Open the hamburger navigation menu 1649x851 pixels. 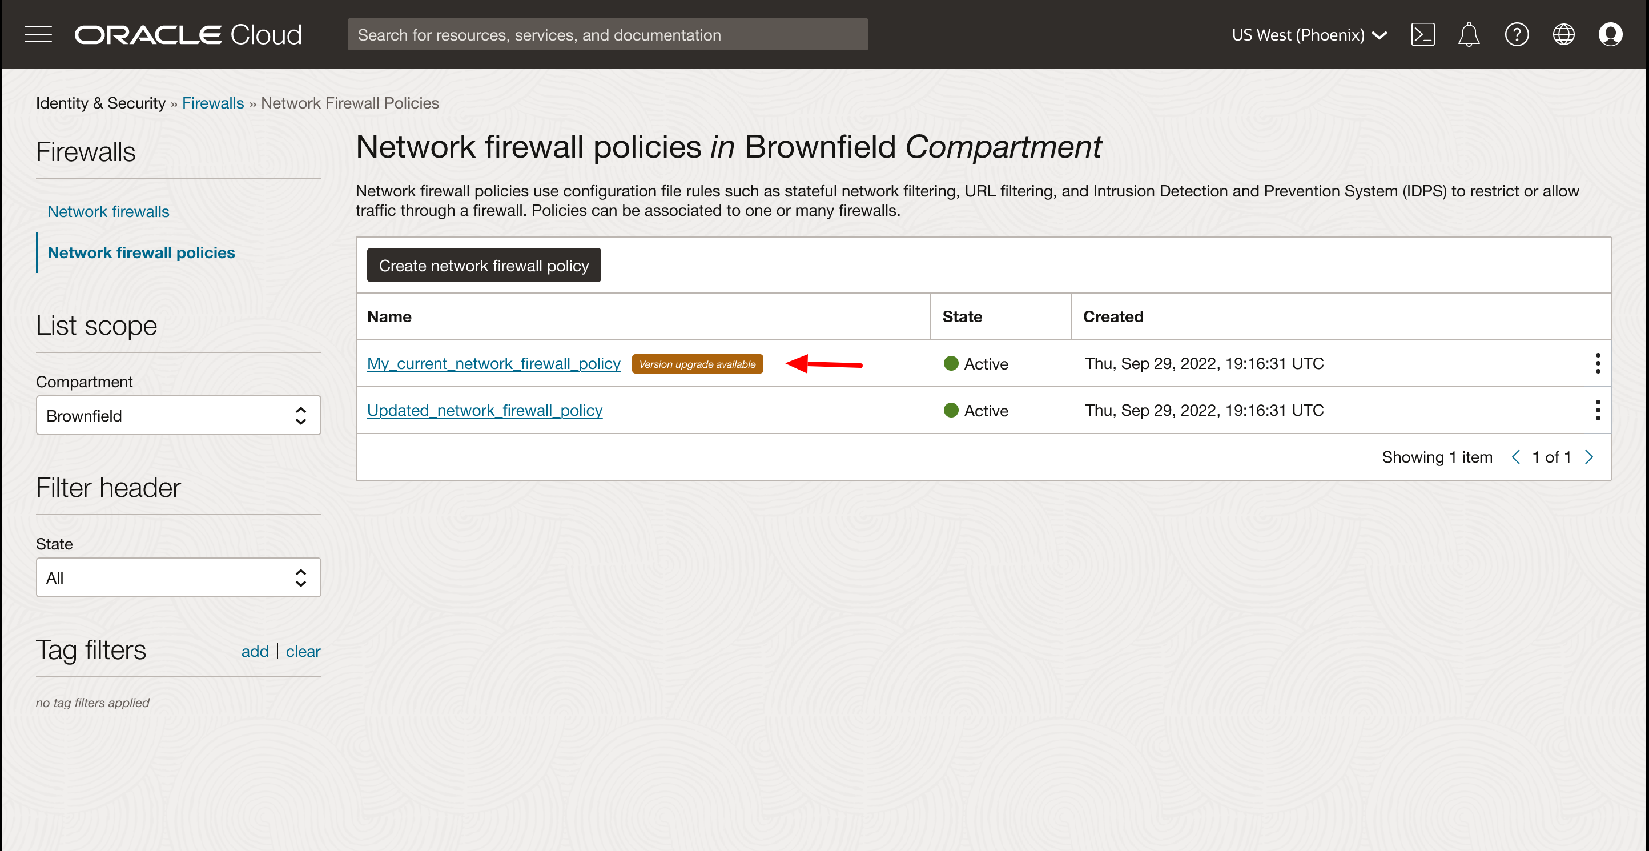[38, 35]
